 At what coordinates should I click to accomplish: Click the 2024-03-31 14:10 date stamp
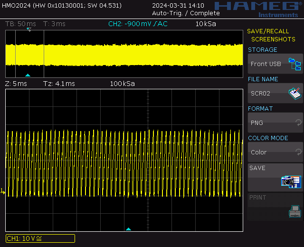(x=178, y=5)
